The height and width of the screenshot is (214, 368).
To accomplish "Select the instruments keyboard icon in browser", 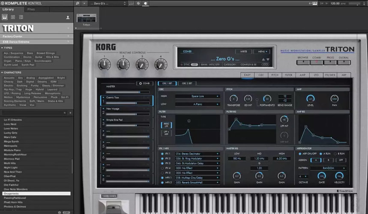I will 5,17.
